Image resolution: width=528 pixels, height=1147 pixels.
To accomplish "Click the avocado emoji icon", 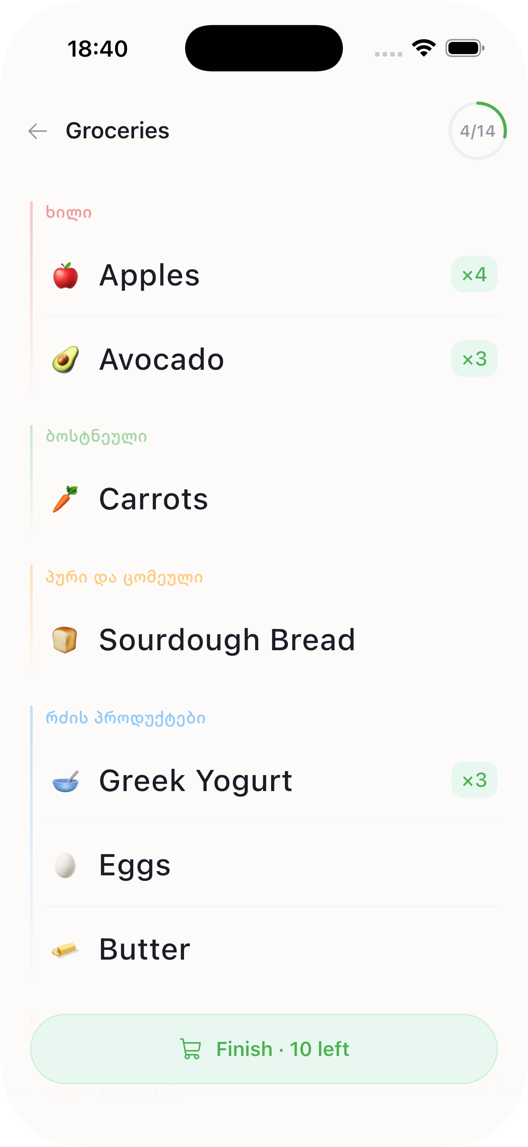I will 65,359.
